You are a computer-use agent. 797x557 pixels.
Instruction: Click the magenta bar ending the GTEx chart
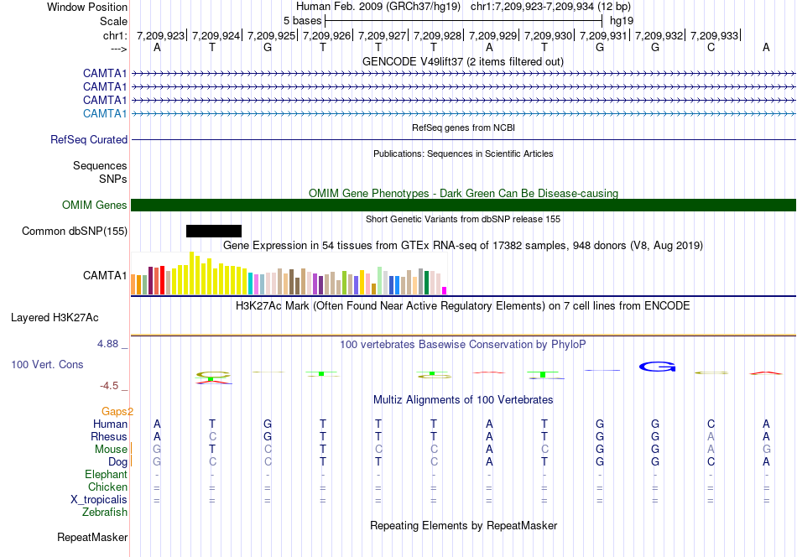pos(445,291)
